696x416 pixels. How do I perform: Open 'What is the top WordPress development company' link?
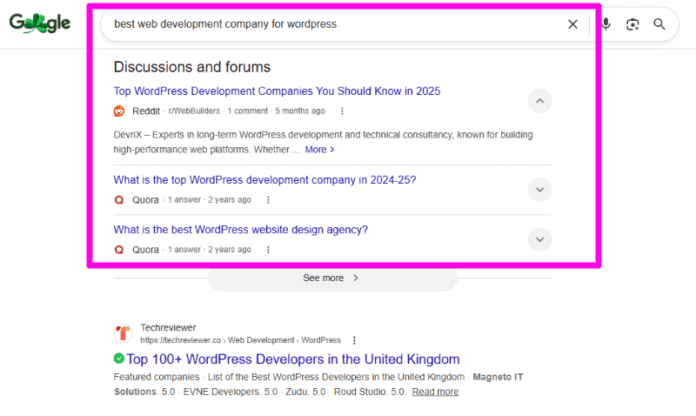(264, 180)
